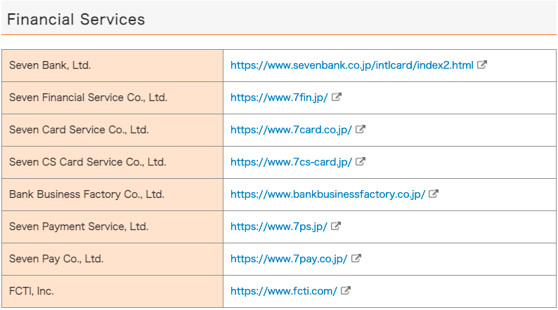Click external-link icon after bankbusinessfactory.co.jp

[434, 194]
